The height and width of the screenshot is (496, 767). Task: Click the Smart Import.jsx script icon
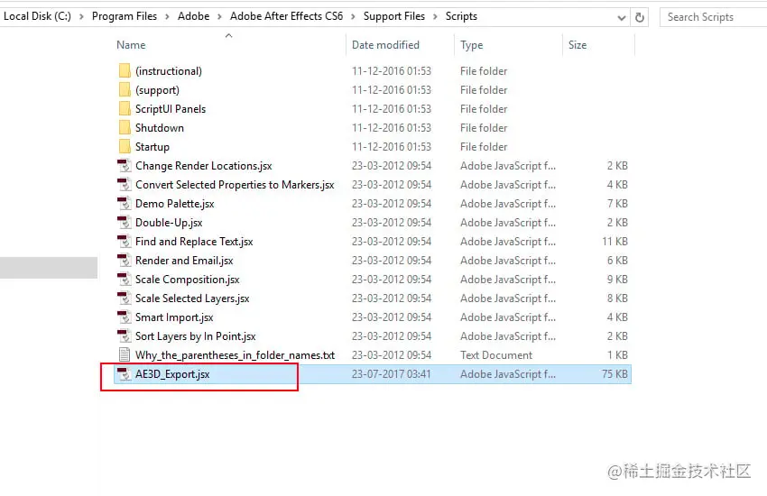[x=125, y=317]
